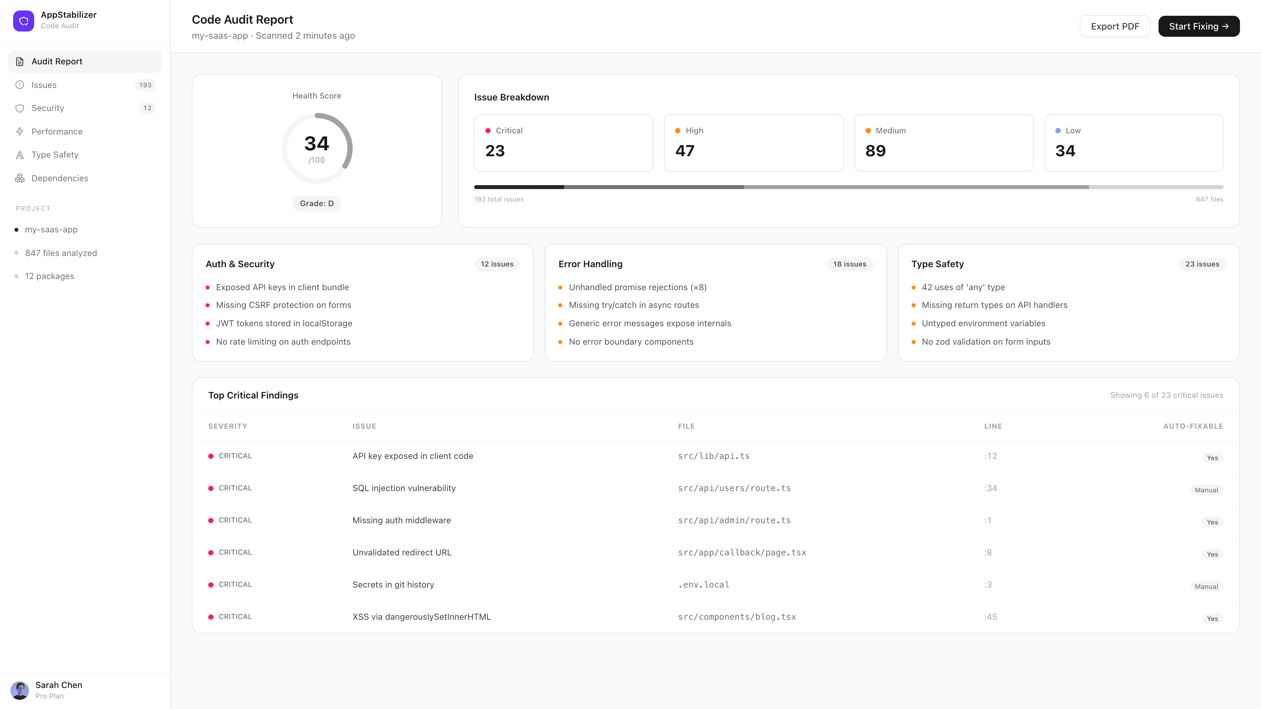Click the Manual badge on SQL injection row
1261x709 pixels.
click(1206, 490)
